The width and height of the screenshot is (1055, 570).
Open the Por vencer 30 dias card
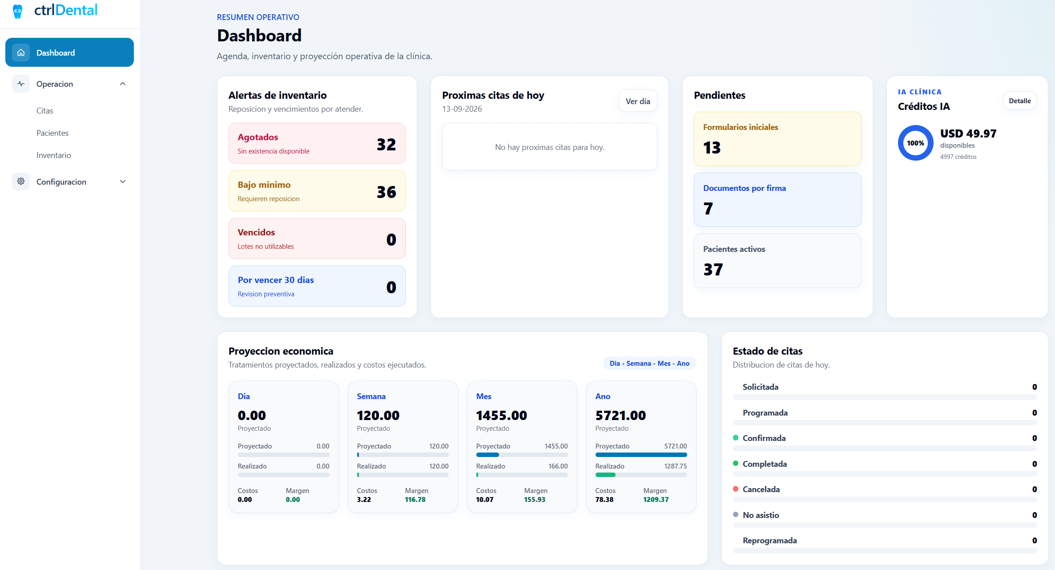click(317, 286)
